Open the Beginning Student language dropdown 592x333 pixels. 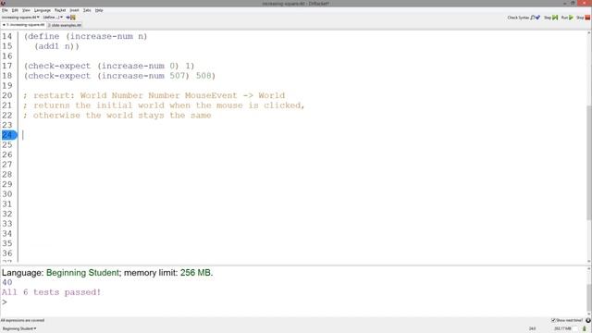pos(19,328)
